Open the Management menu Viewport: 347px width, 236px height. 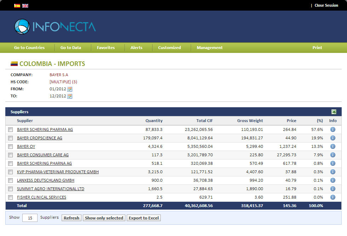point(210,48)
